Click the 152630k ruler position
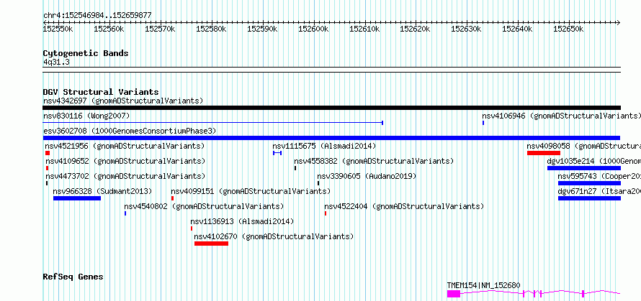Screen dimensions: 641x301 pyautogui.click(x=467, y=29)
